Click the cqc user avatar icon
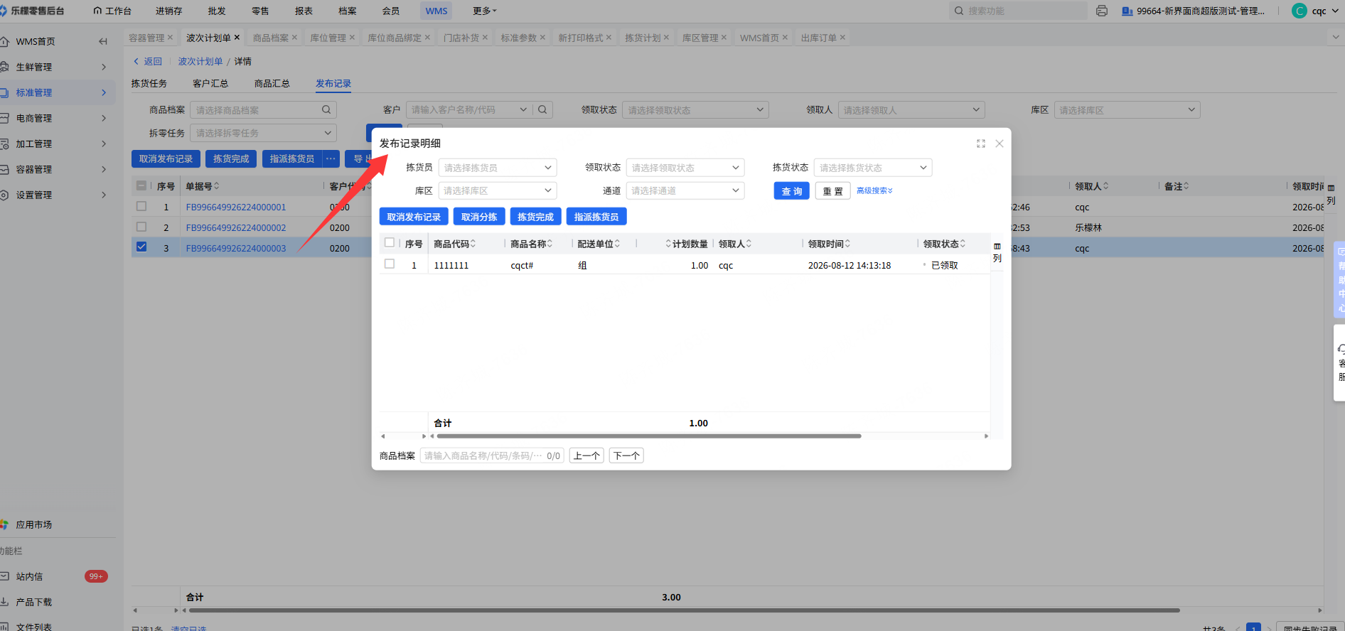Screen dimensions: 1345x631 click(x=1300, y=11)
